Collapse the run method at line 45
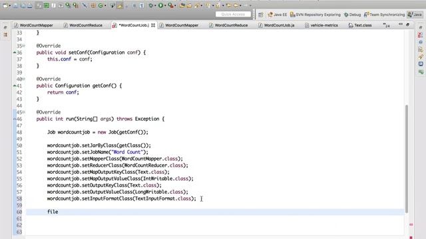This screenshot has height=239, width=426. tap(24, 112)
